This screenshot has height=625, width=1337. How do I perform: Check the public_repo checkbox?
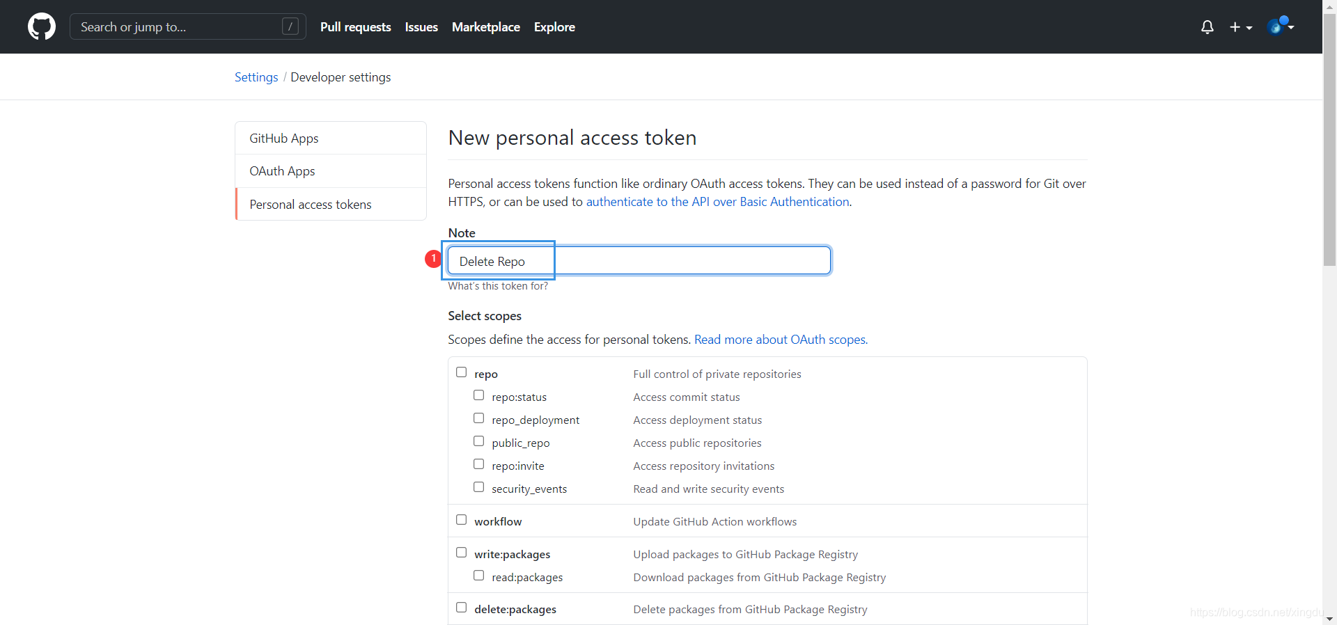coord(478,441)
